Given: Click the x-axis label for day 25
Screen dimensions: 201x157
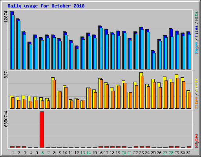Looking at the screenshot, I should (153, 153).
